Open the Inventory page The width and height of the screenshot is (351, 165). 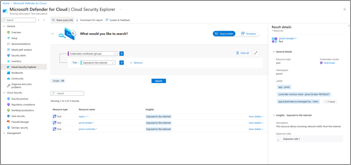(x=16, y=61)
